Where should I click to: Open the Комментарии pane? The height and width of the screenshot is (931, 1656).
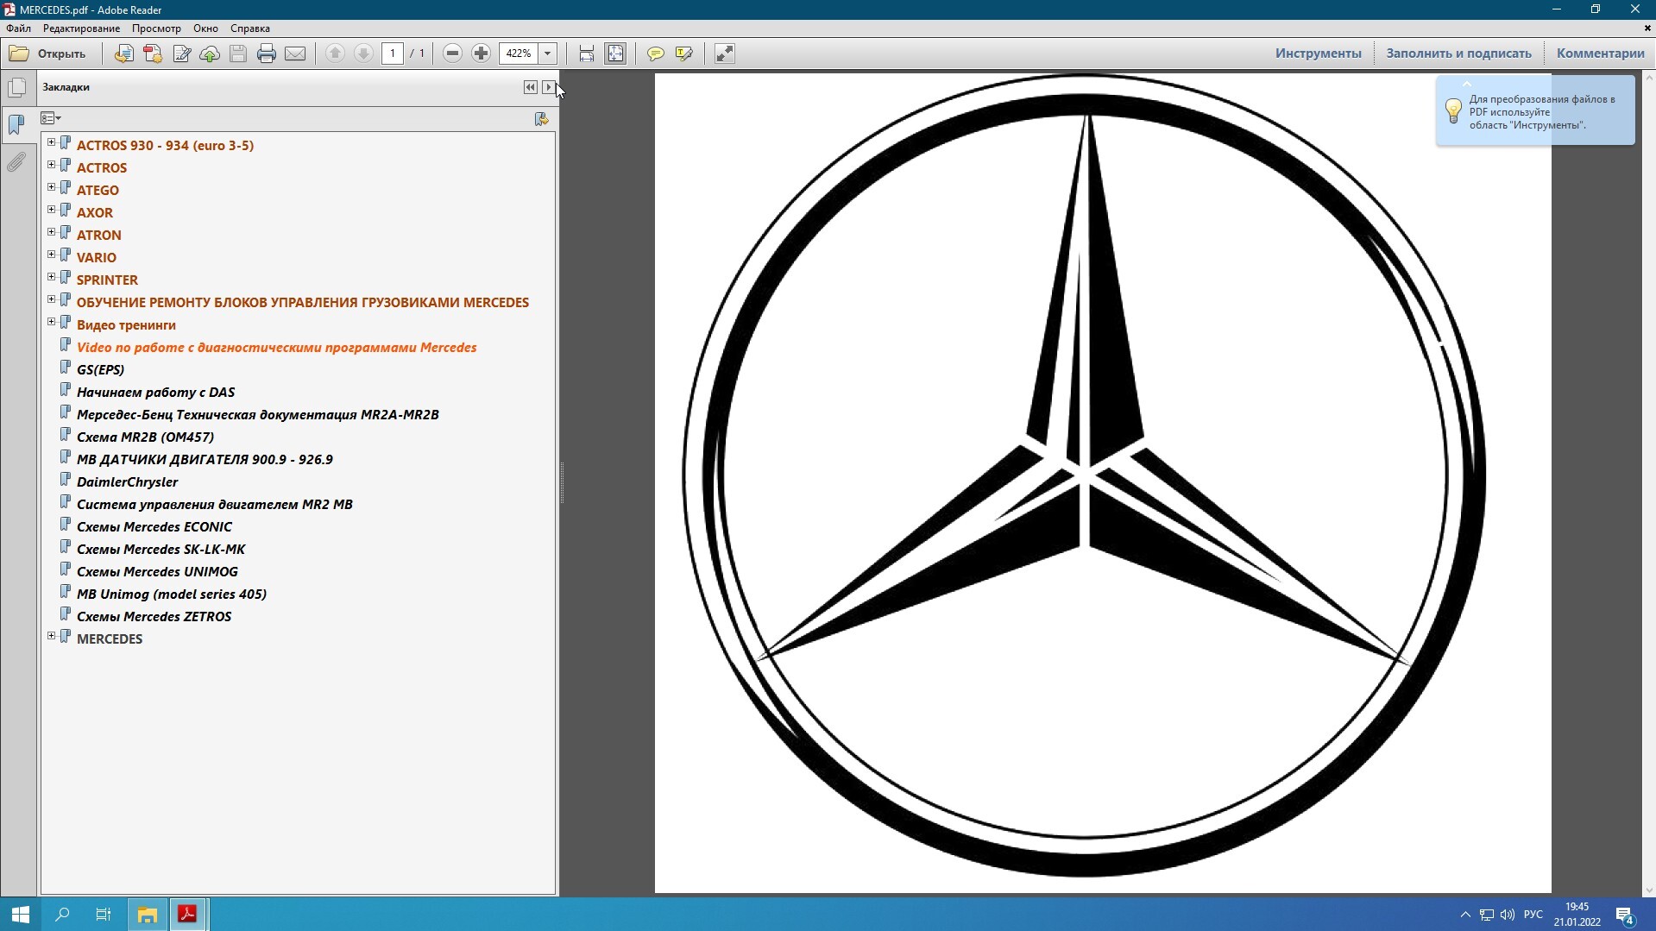pyautogui.click(x=1600, y=53)
